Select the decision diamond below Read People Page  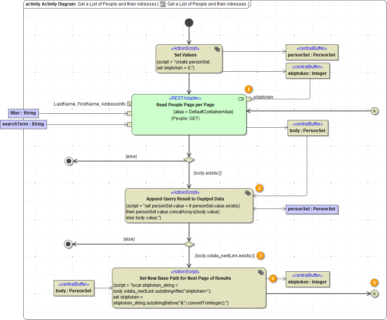pos(189,160)
